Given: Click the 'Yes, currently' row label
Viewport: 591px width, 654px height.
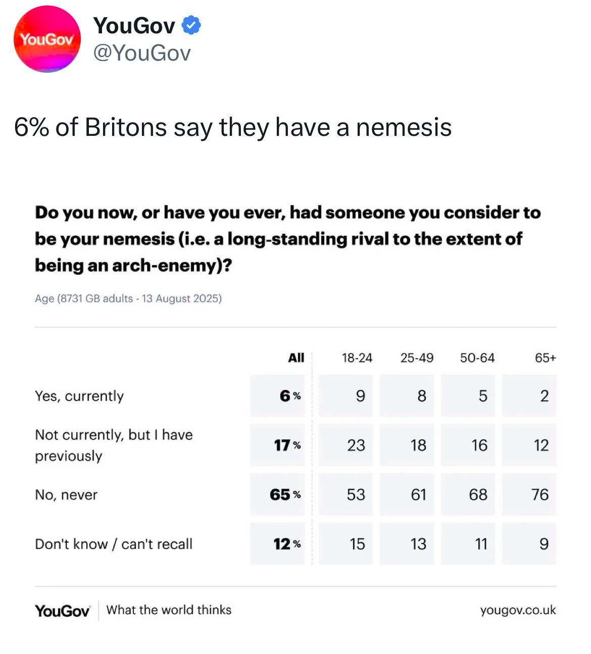Looking at the screenshot, I should click(79, 396).
